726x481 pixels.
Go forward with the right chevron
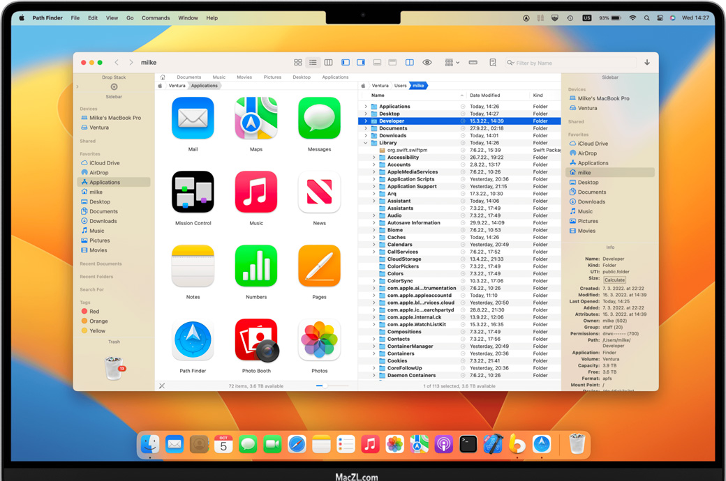(x=131, y=63)
